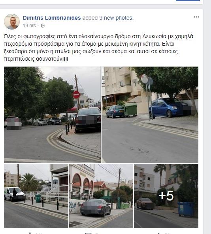This screenshot has width=211, height=234.
Task: Click the Comment speech-bubble icon
Action: tap(88, 233)
